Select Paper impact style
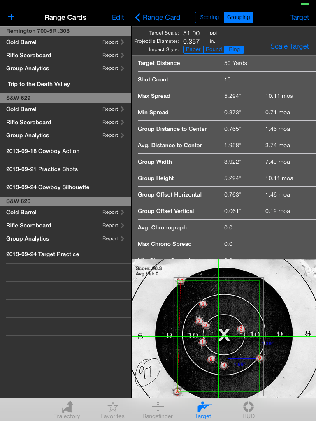This screenshot has height=421, width=316. (x=193, y=49)
